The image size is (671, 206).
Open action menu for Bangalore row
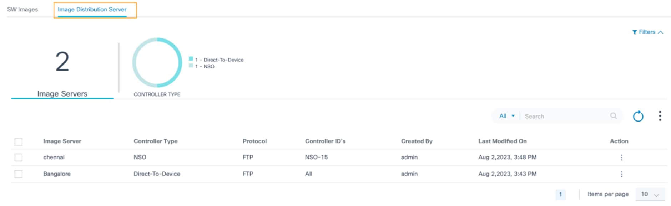point(621,174)
